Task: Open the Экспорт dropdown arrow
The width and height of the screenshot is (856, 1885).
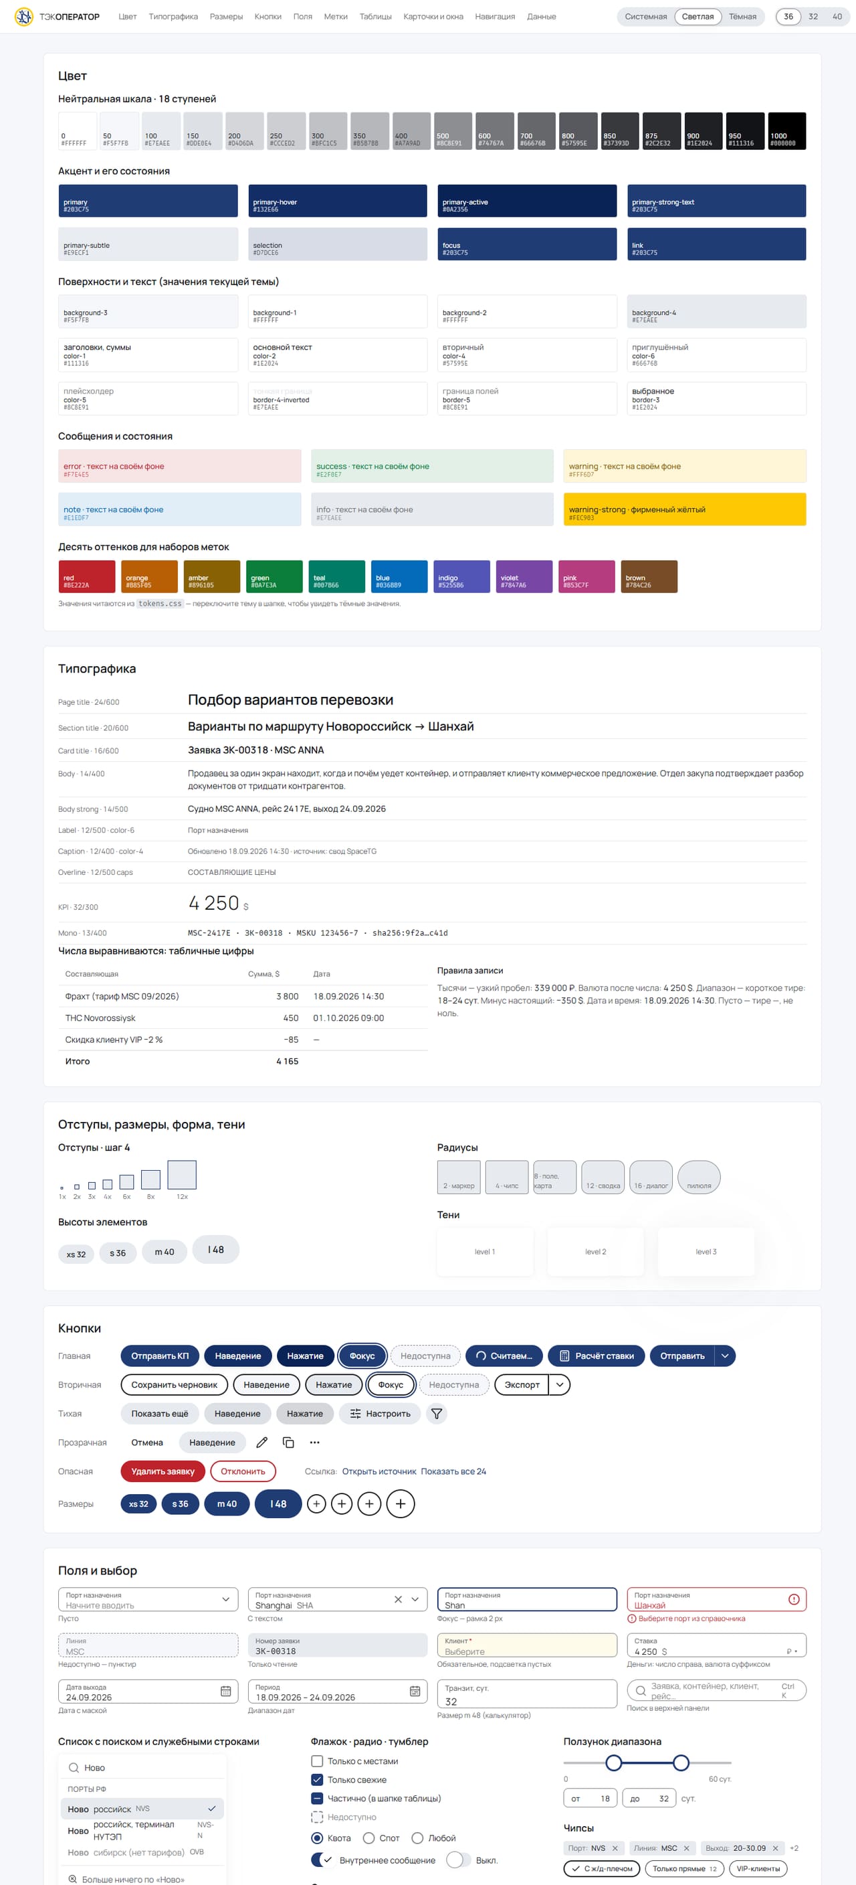Action: [x=559, y=1384]
